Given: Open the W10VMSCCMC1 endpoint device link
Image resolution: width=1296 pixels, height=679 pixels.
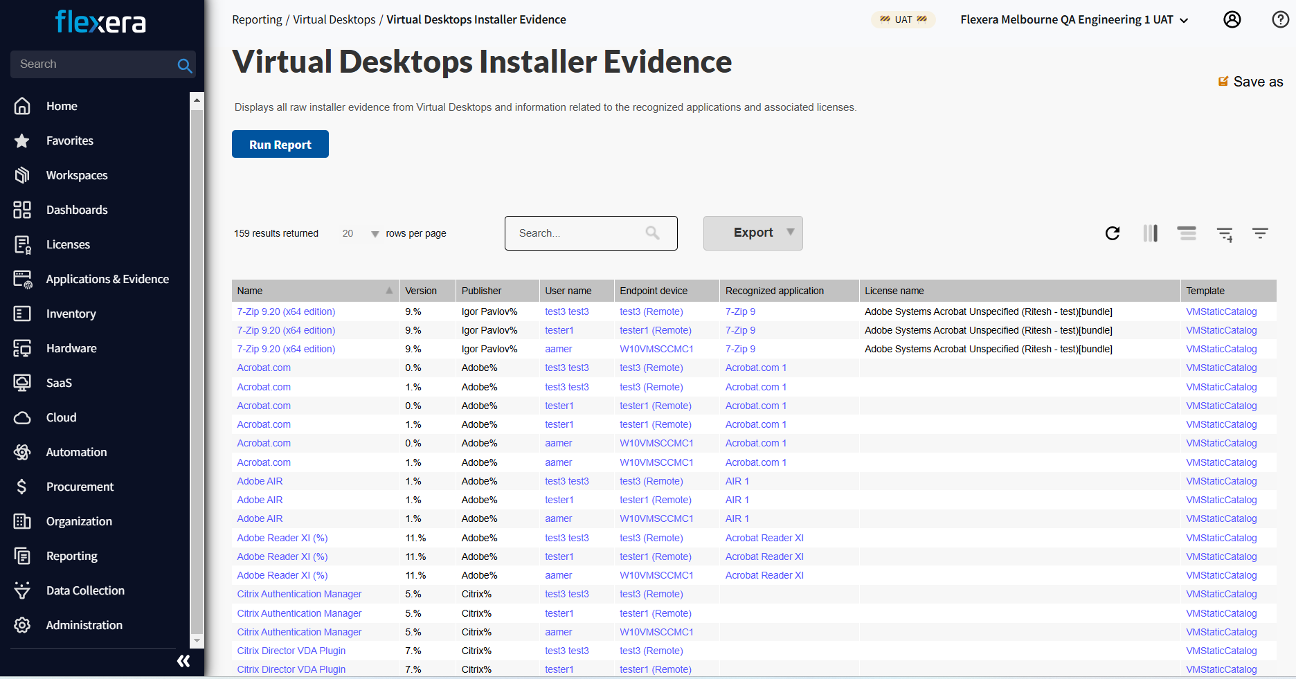Looking at the screenshot, I should click(656, 349).
